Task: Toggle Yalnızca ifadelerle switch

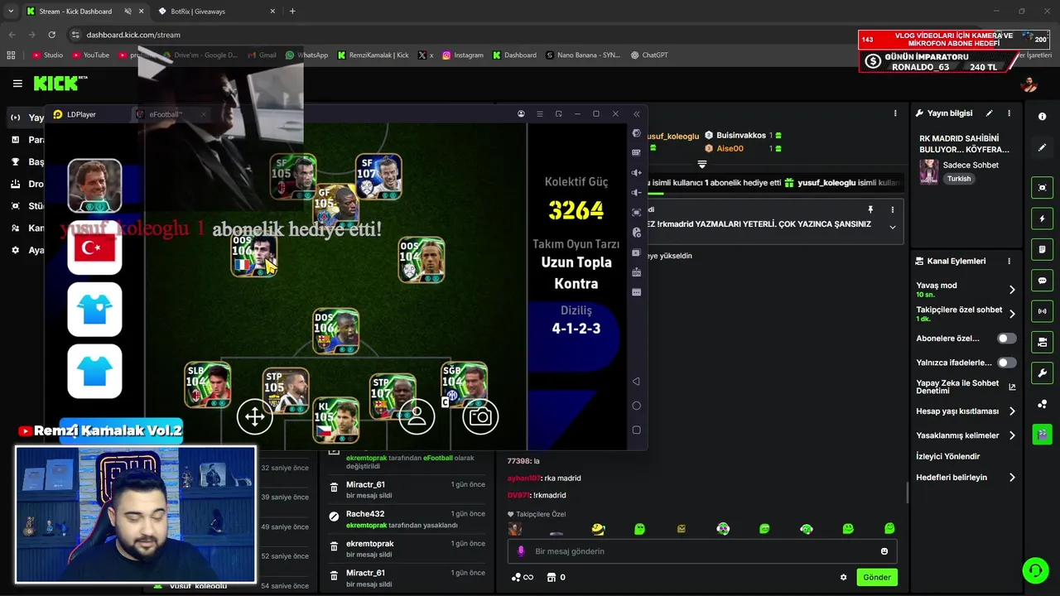Action: pos(1007,363)
